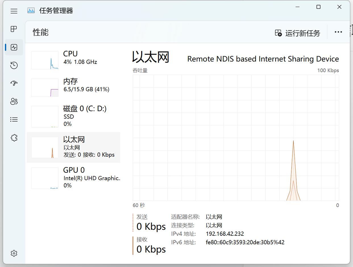Switch to the Processes view icon

pyautogui.click(x=14, y=29)
